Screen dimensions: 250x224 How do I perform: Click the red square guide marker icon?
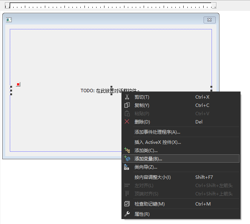point(18,84)
